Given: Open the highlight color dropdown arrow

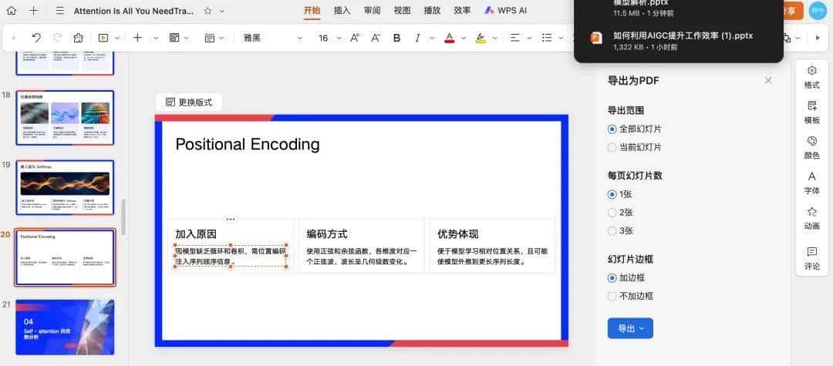Looking at the screenshot, I should [x=494, y=38].
